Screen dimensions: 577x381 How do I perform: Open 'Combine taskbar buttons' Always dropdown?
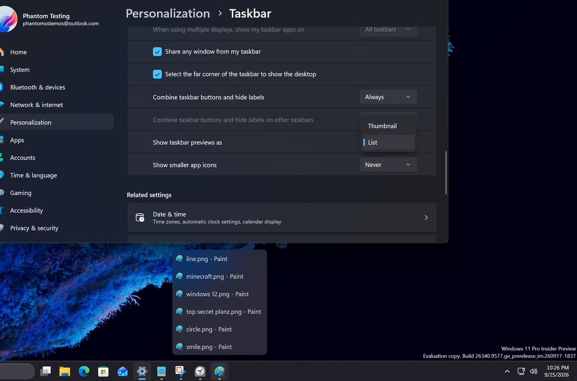(388, 97)
